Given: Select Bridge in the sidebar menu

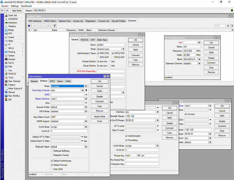Looking at the screenshot, I should (11, 30).
